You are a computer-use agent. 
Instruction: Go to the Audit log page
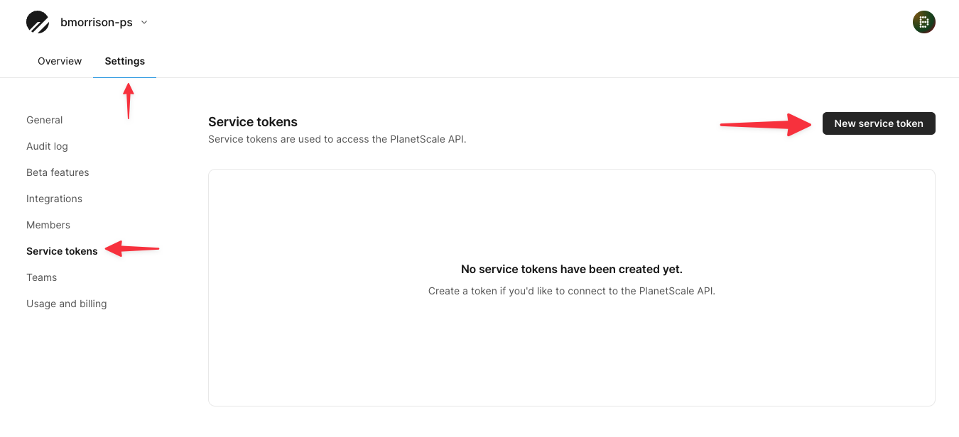(x=47, y=146)
